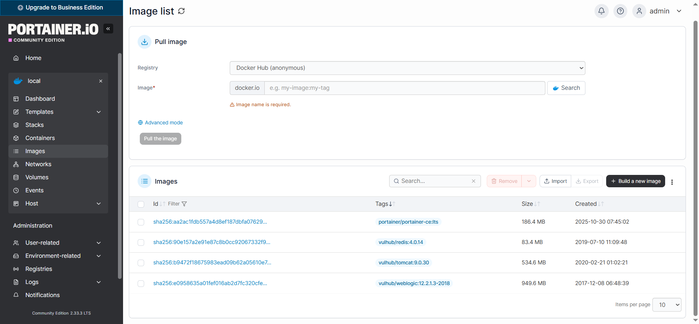
Task: Click the vulhub/tomcat:9.0.30 tag
Action: 404,263
